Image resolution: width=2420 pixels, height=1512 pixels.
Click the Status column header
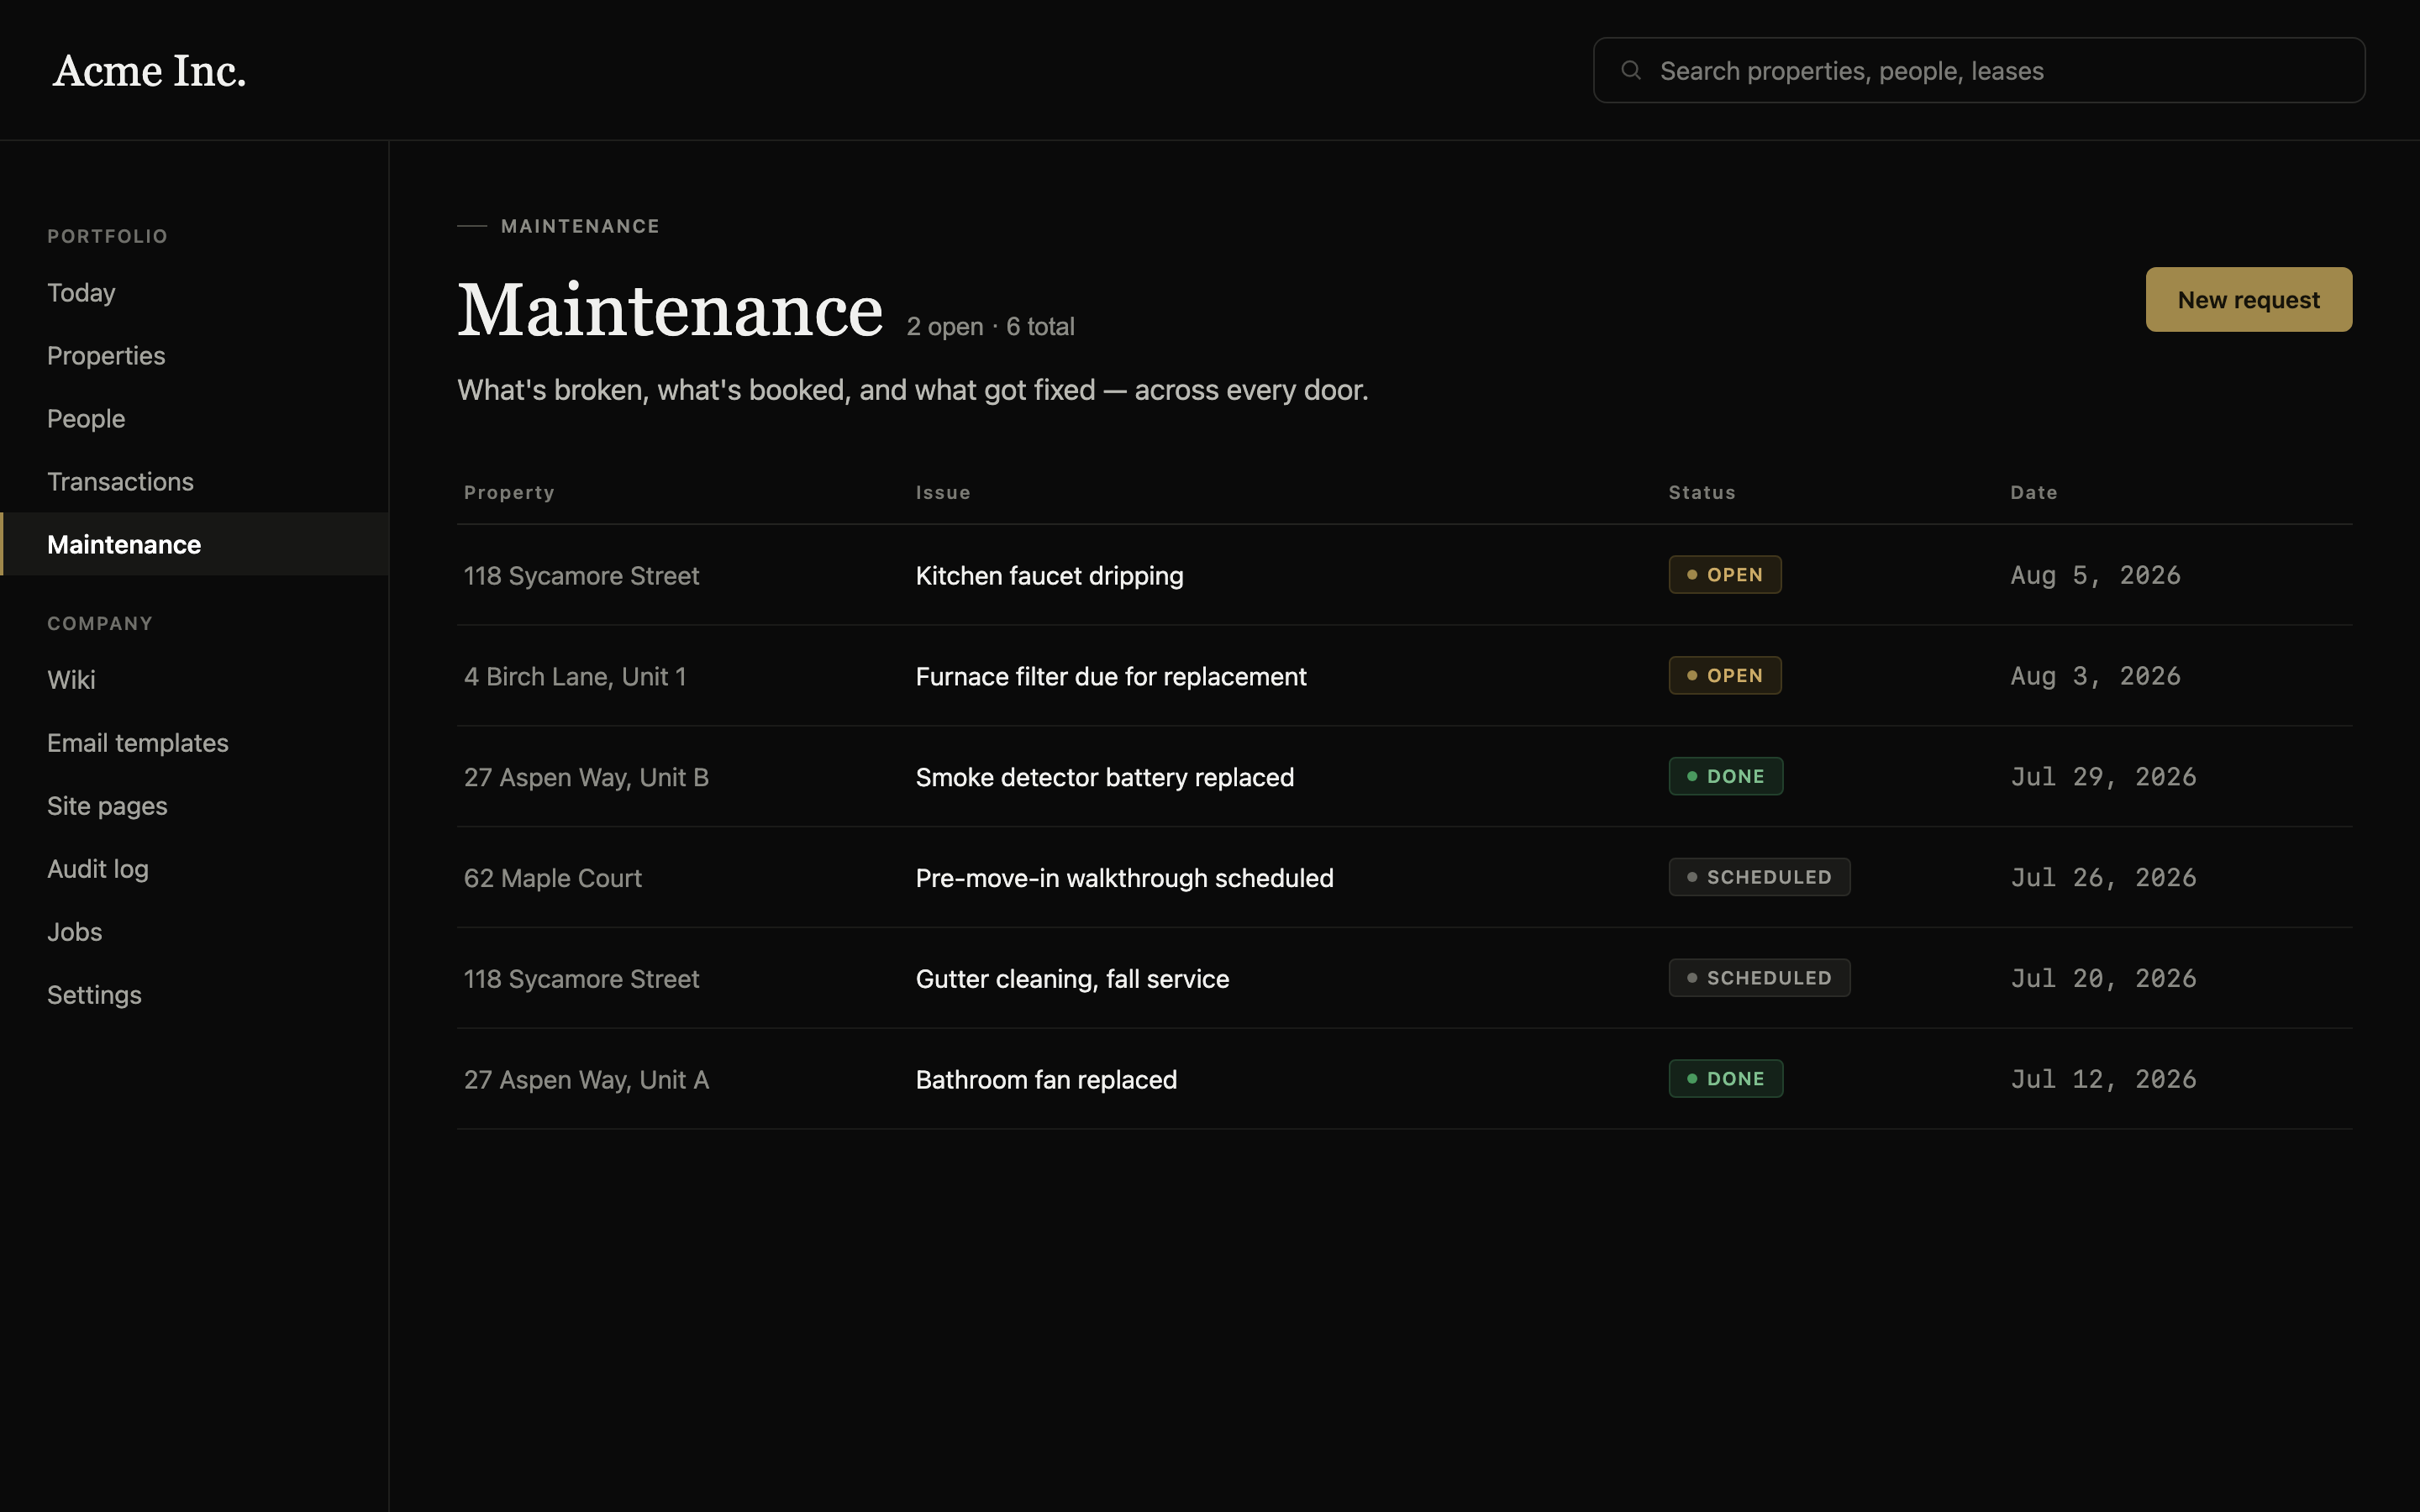1702,493
